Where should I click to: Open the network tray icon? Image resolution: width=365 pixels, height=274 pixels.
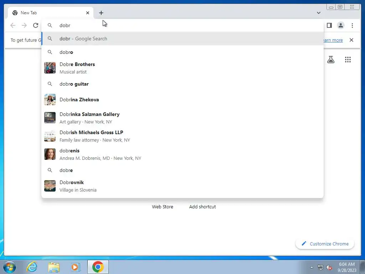pyautogui.click(x=320, y=267)
